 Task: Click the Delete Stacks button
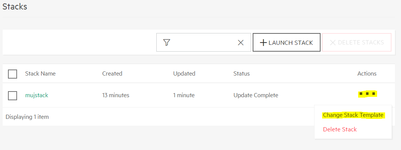click(357, 42)
